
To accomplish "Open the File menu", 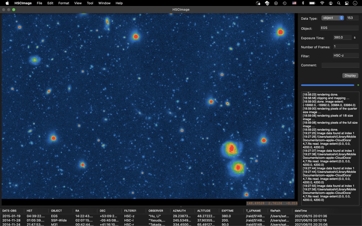I will 40,3.
